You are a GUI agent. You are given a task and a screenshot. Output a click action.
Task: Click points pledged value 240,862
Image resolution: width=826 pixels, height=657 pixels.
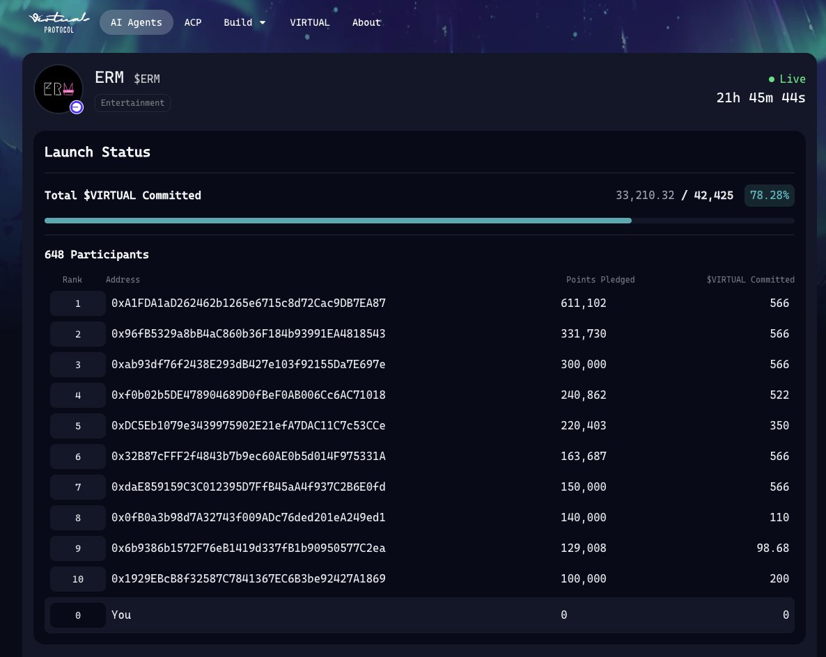click(x=584, y=395)
